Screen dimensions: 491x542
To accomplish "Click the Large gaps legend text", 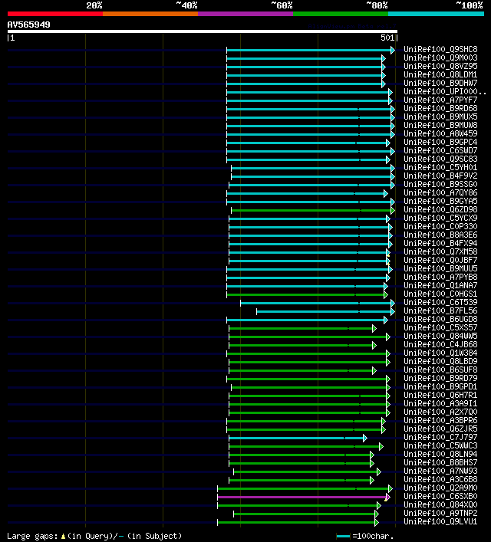I will coord(94,536).
